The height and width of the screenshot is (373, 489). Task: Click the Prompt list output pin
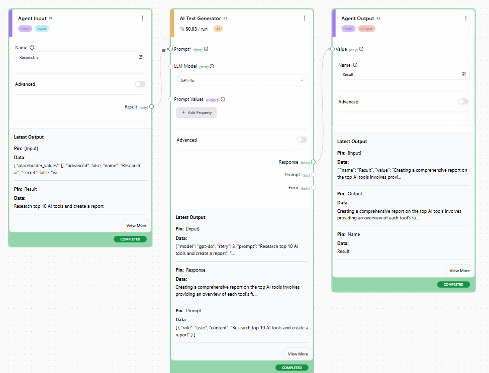point(313,175)
